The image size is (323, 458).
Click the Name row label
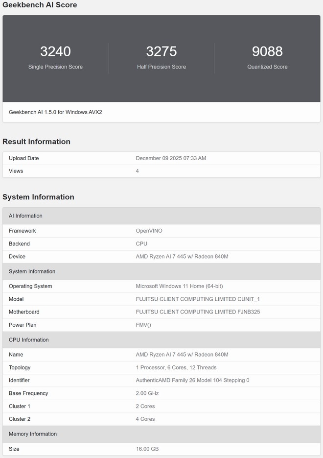tap(16, 355)
